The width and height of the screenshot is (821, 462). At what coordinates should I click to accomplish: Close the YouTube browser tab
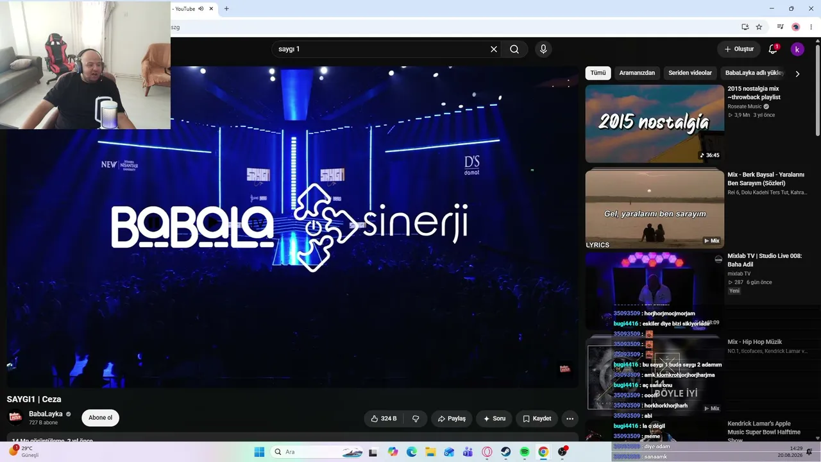click(211, 9)
